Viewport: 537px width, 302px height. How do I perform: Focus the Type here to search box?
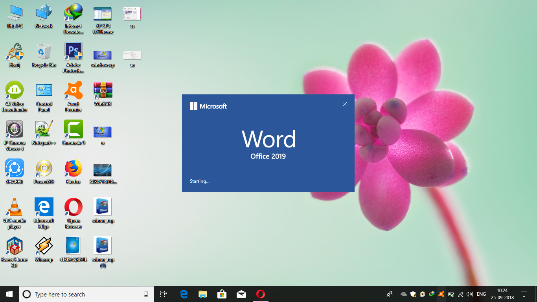[86, 294]
